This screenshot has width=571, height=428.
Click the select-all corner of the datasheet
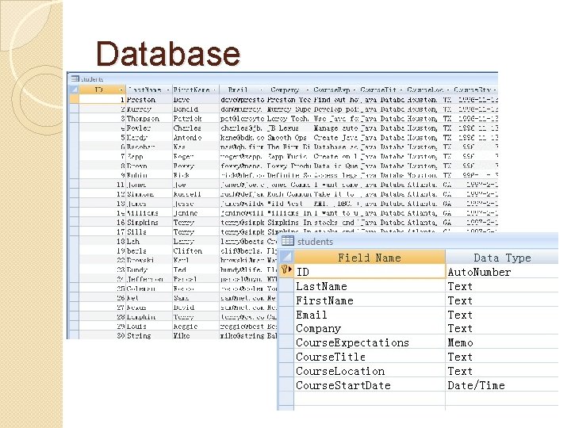click(x=74, y=90)
